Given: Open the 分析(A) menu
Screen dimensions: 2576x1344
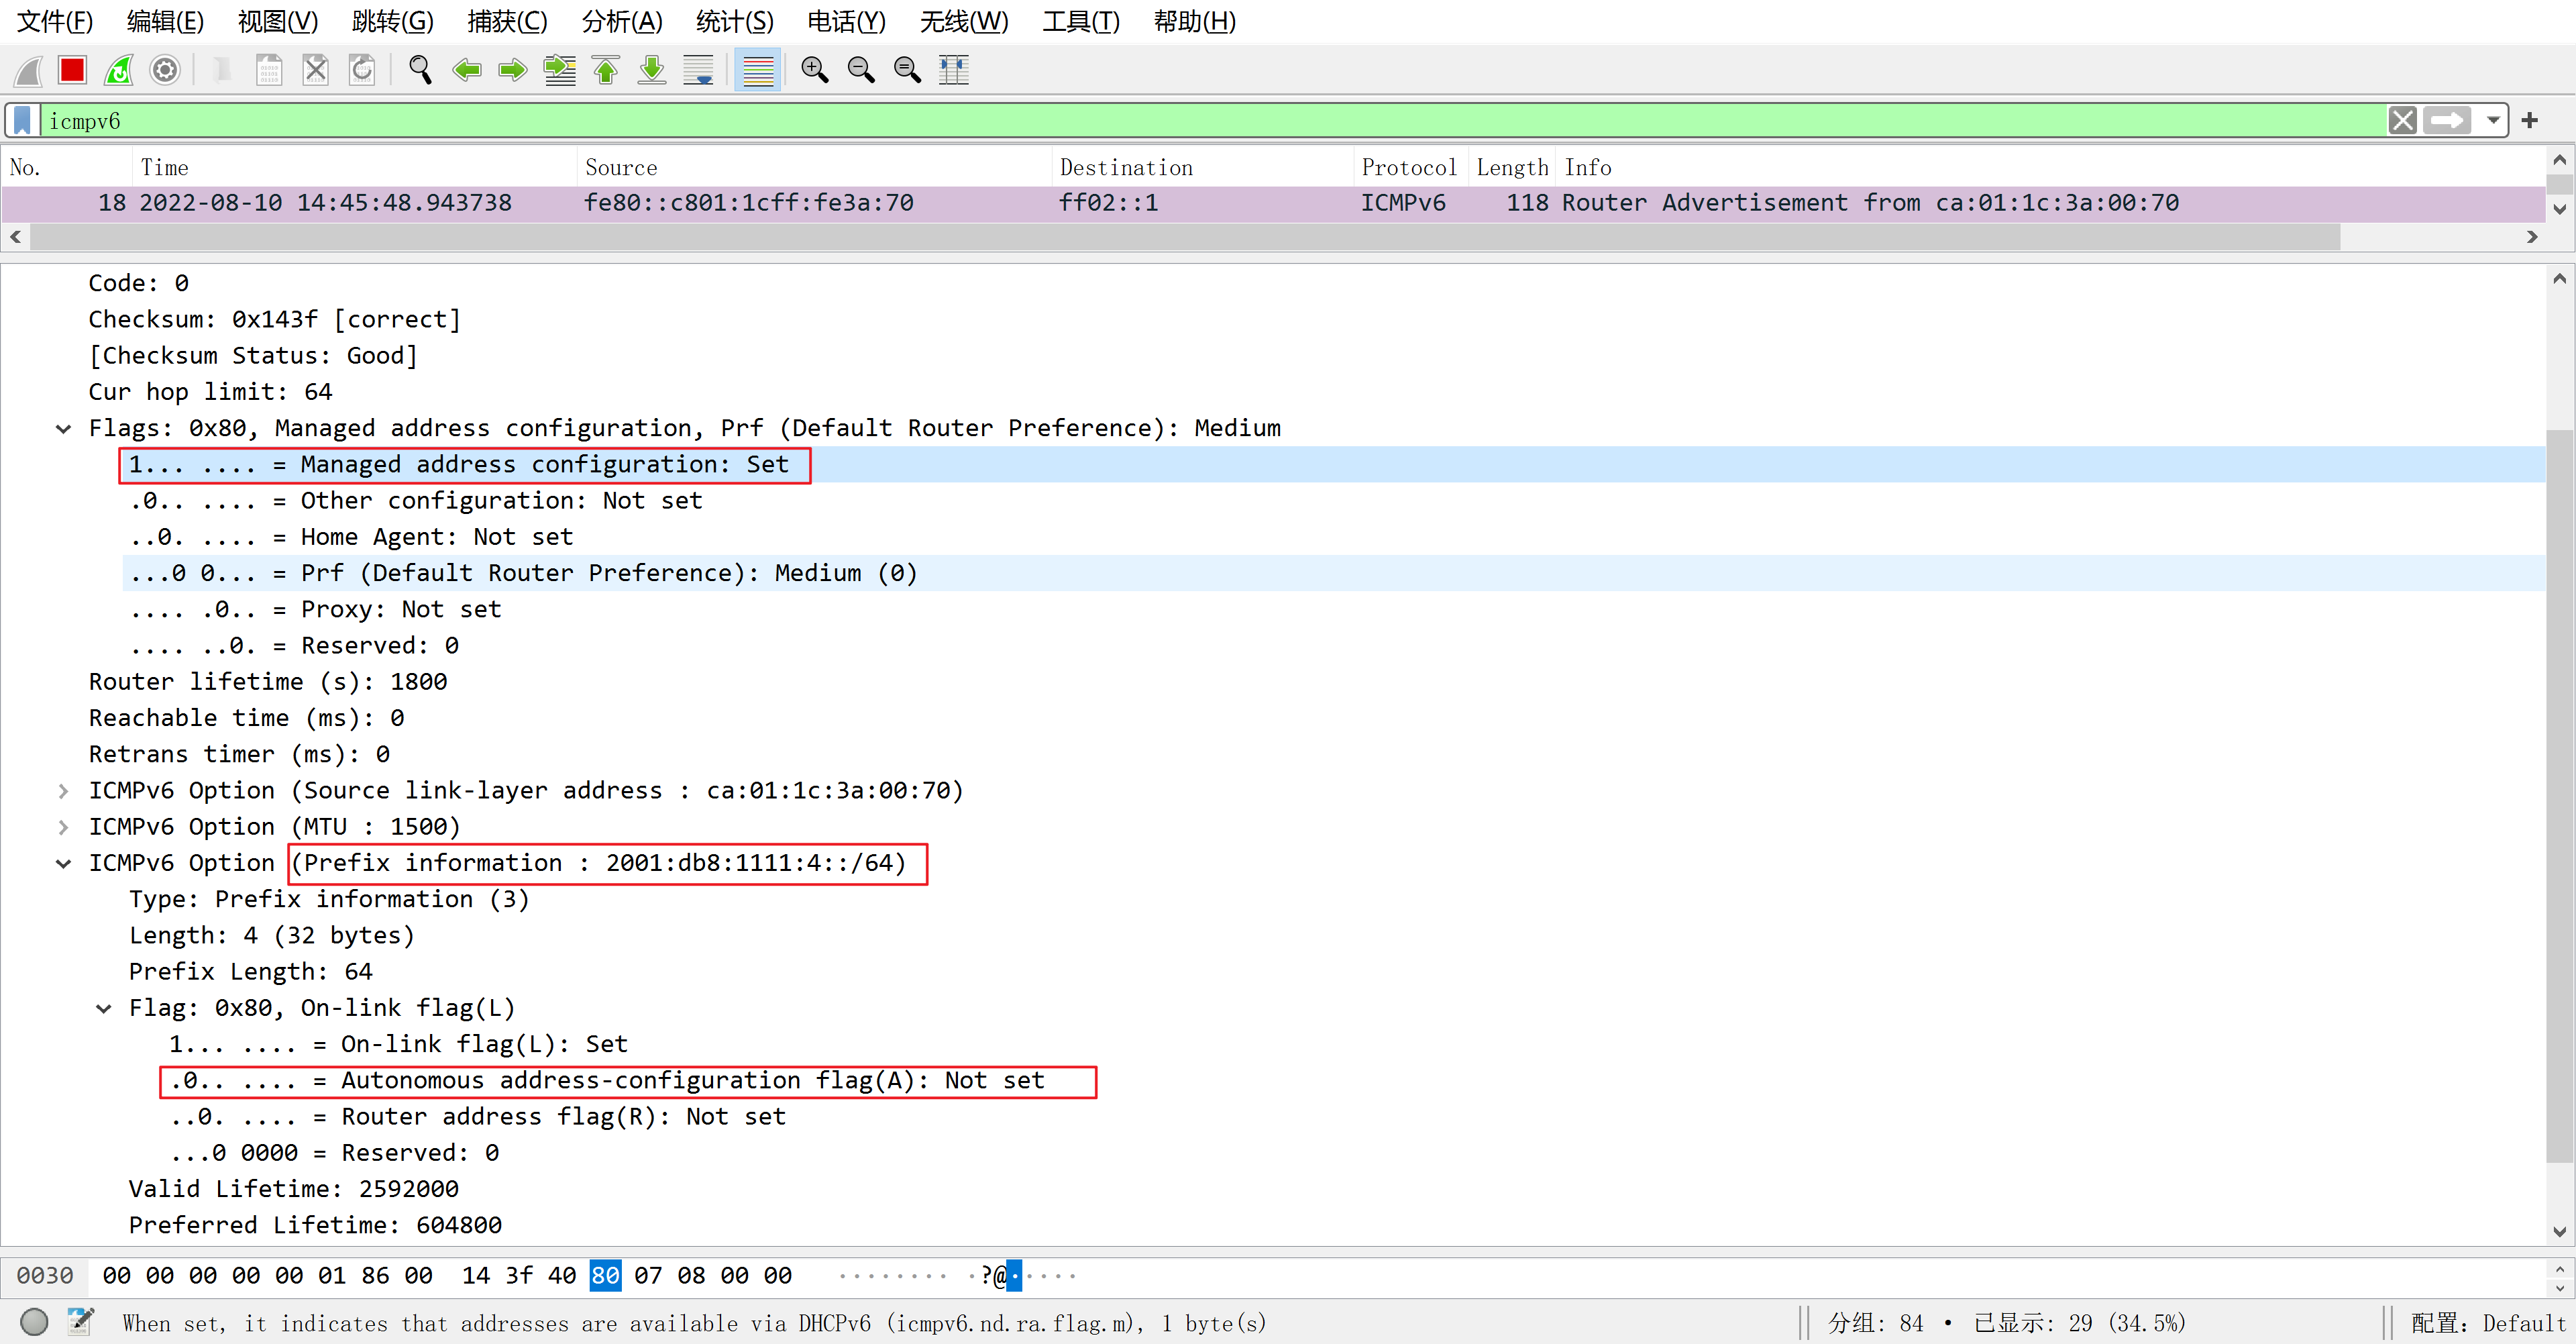Looking at the screenshot, I should pos(621,21).
